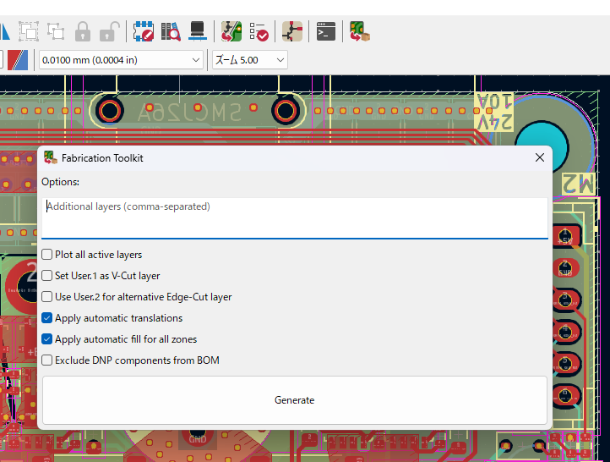Open the Footprint Library Browser icon
The height and width of the screenshot is (462, 610).
tap(171, 32)
